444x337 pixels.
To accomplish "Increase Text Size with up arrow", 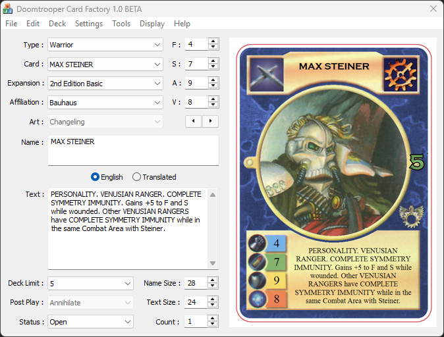I will click(212, 299).
